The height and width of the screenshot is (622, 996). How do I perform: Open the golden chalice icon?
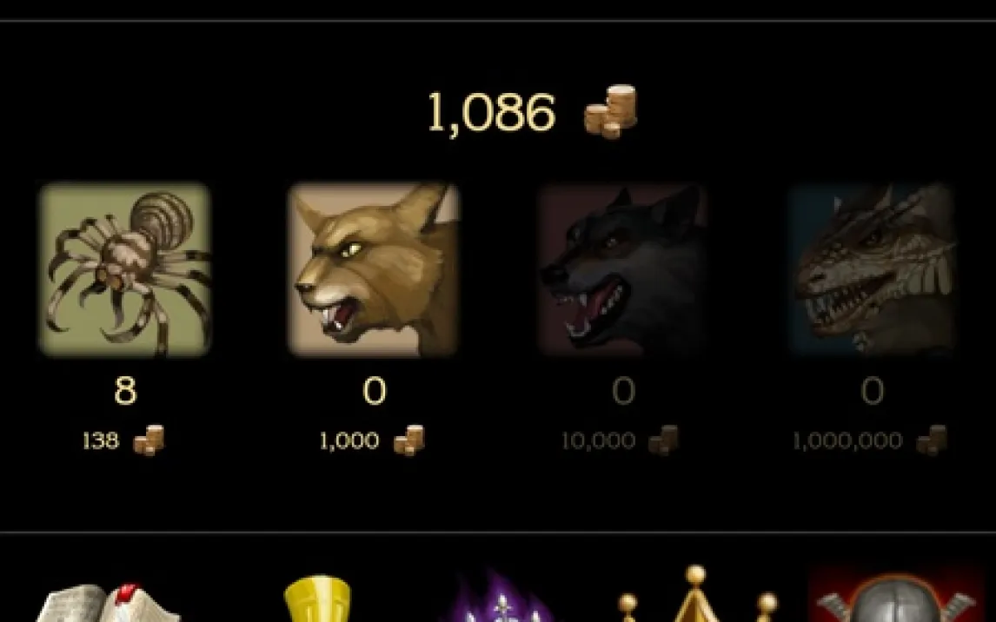click(x=317, y=599)
